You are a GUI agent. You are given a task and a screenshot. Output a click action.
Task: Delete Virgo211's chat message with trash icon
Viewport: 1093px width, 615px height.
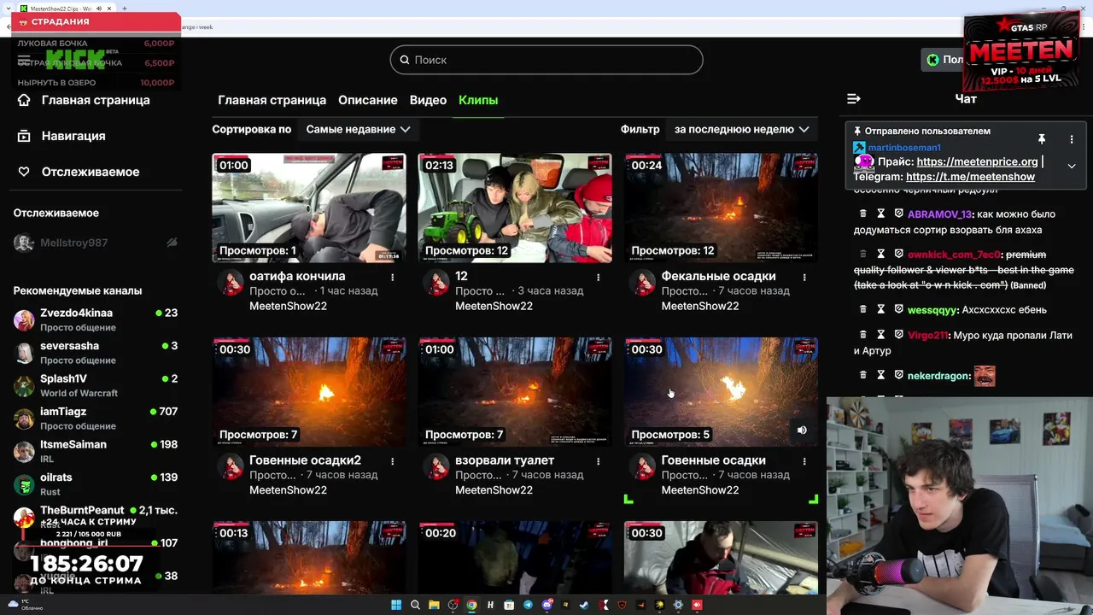pyautogui.click(x=862, y=336)
